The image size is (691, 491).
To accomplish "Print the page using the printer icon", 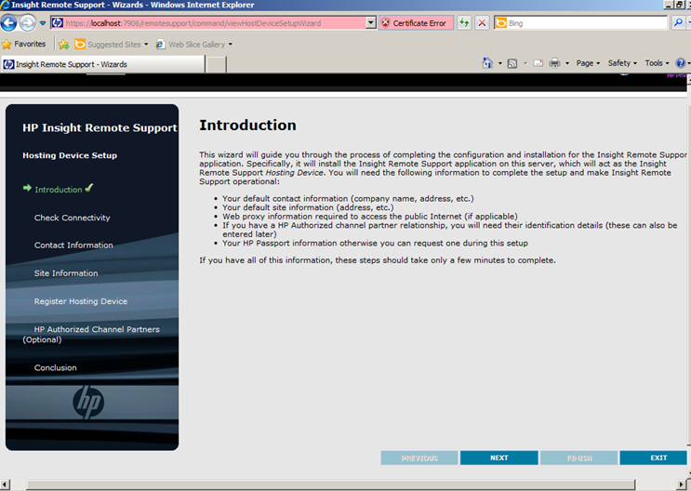I will 555,63.
